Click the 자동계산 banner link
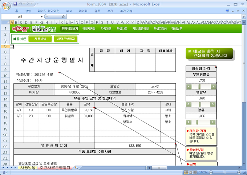 (x=106, y=29)
